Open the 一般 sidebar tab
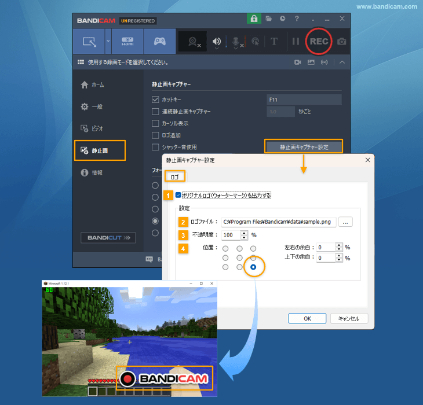This screenshot has height=405, width=423. (x=92, y=106)
